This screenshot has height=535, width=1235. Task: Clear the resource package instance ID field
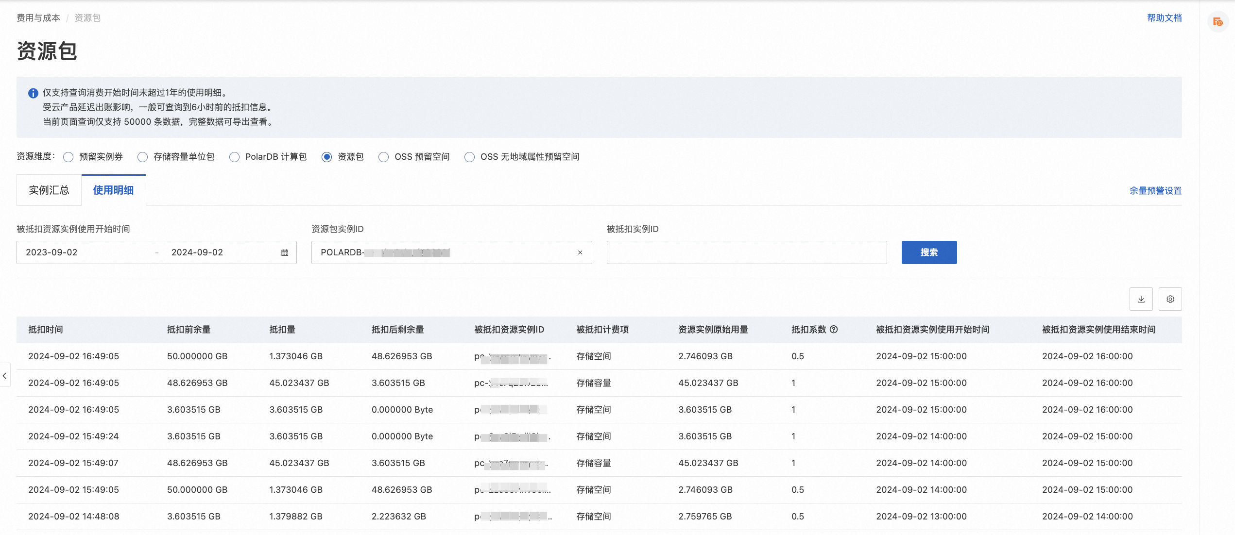pos(580,252)
